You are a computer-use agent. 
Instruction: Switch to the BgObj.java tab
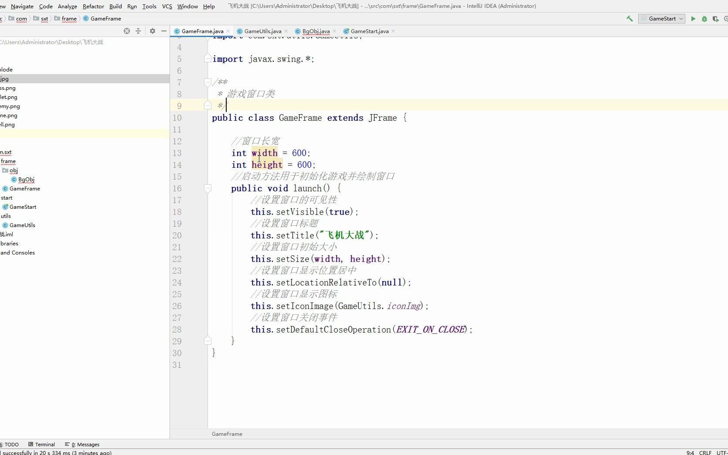coord(316,31)
